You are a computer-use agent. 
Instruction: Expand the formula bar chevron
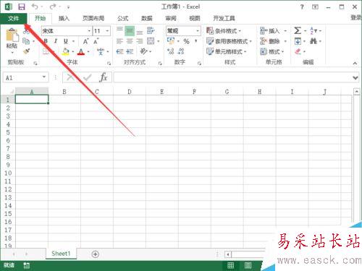(x=355, y=78)
